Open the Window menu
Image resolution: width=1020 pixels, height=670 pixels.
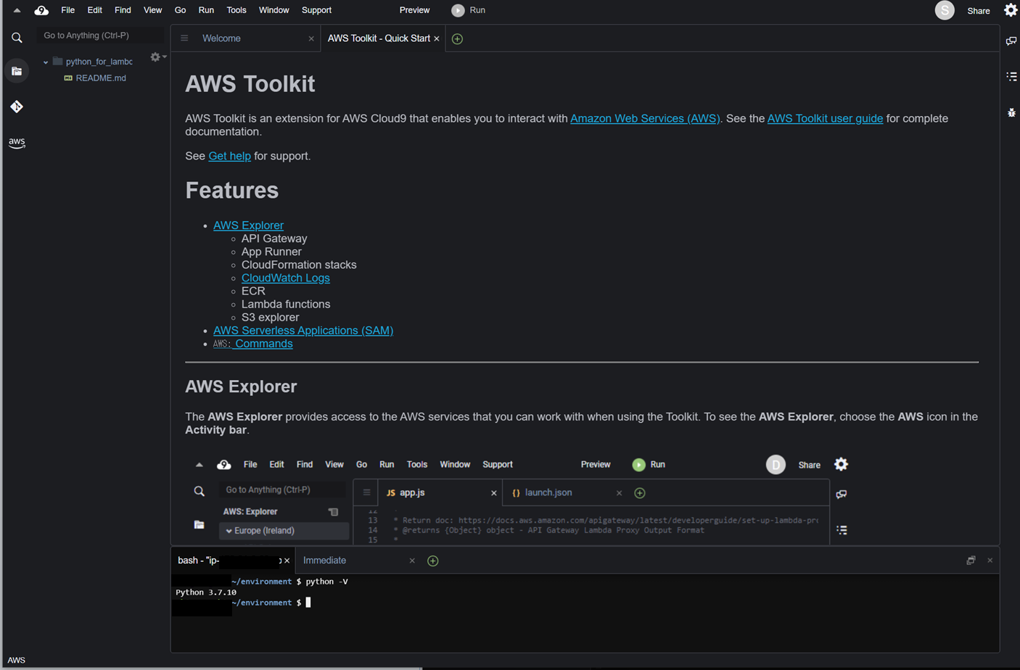(x=273, y=10)
